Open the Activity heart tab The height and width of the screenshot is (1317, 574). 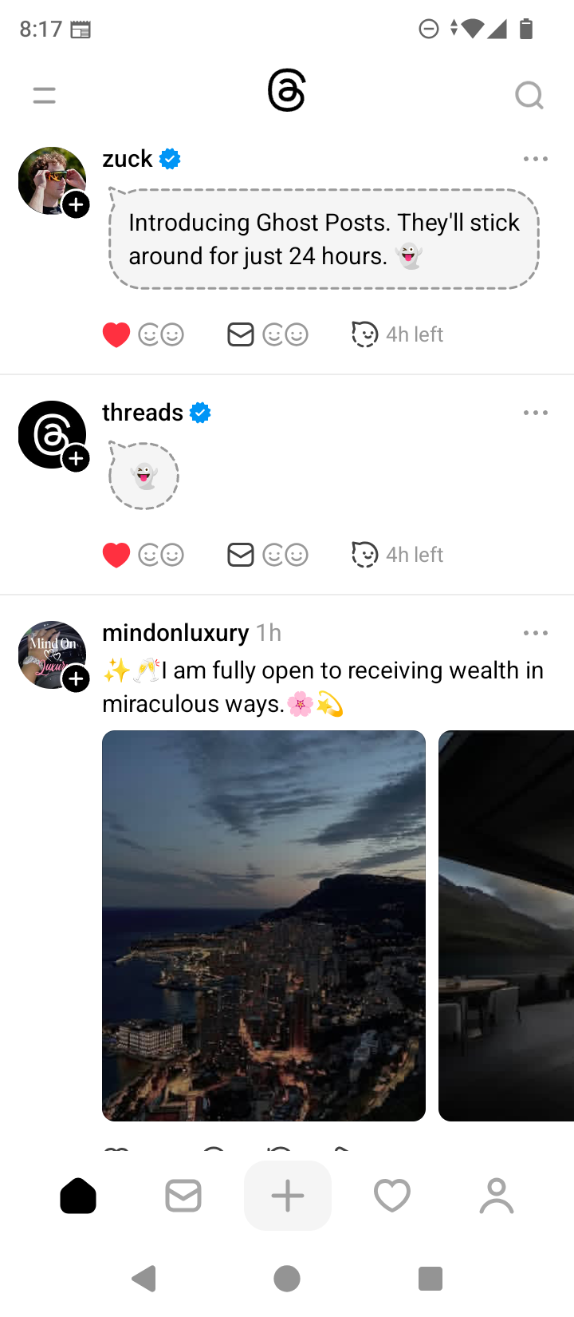(x=392, y=1196)
